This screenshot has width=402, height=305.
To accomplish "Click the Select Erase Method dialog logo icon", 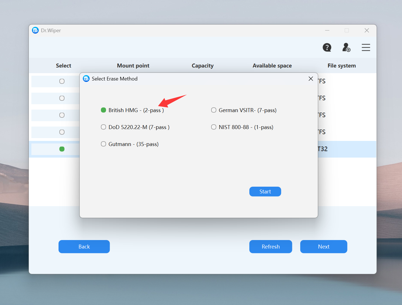I will [x=86, y=79].
